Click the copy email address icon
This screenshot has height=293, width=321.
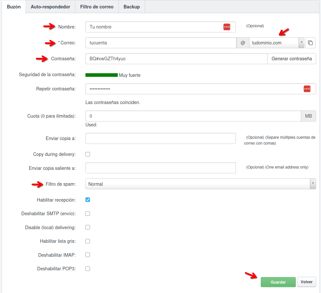pos(310,43)
